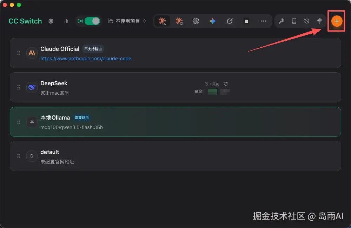Select the default provider name
Image resolution: width=351 pixels, height=228 pixels.
click(x=50, y=152)
